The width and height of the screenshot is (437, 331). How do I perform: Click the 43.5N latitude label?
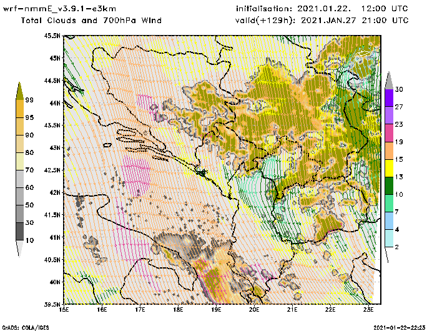(x=52, y=125)
